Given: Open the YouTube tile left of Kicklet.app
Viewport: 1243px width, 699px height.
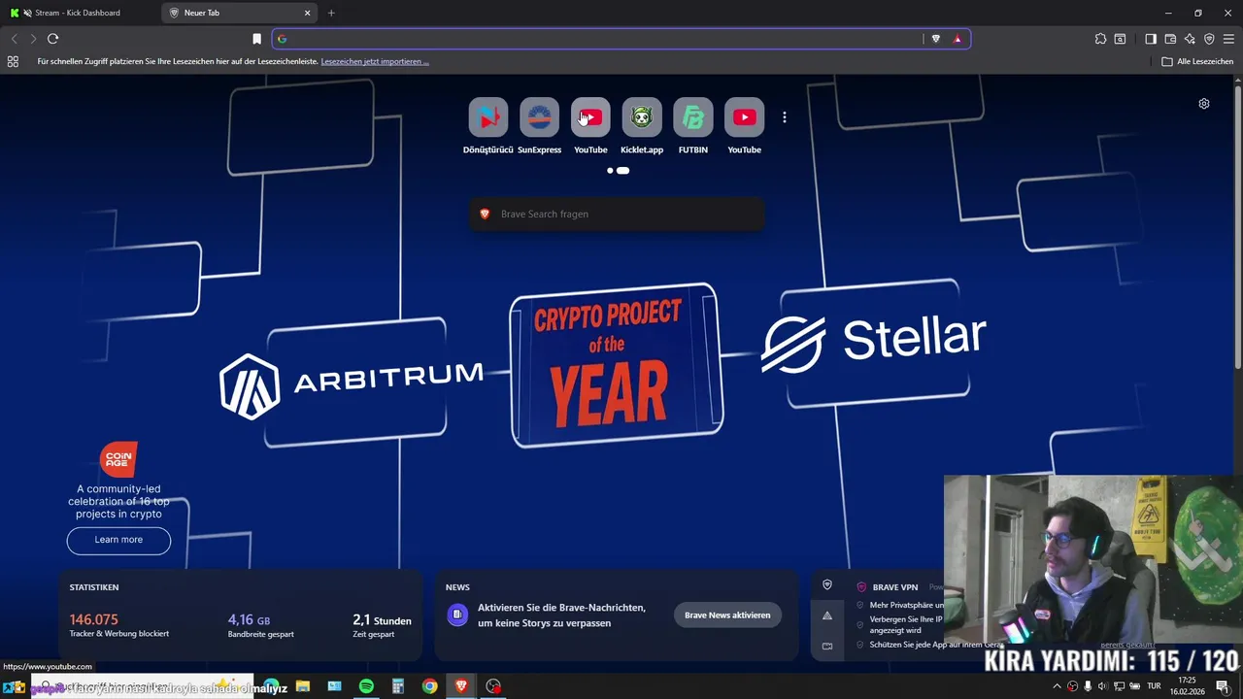Looking at the screenshot, I should 590,117.
